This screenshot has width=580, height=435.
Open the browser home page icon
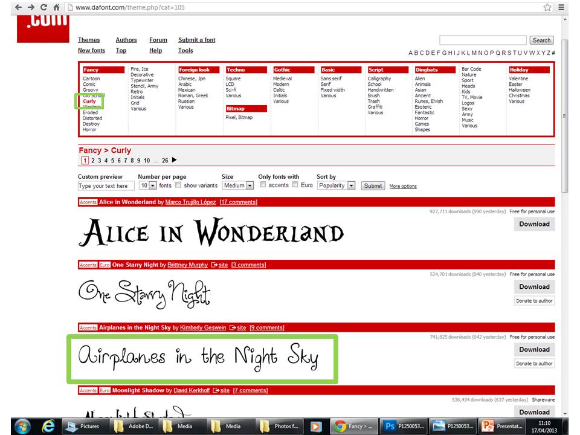pos(56,7)
